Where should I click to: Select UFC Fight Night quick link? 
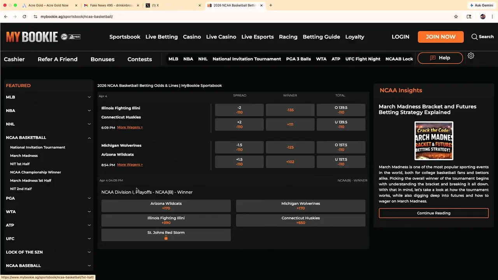[x=363, y=59]
